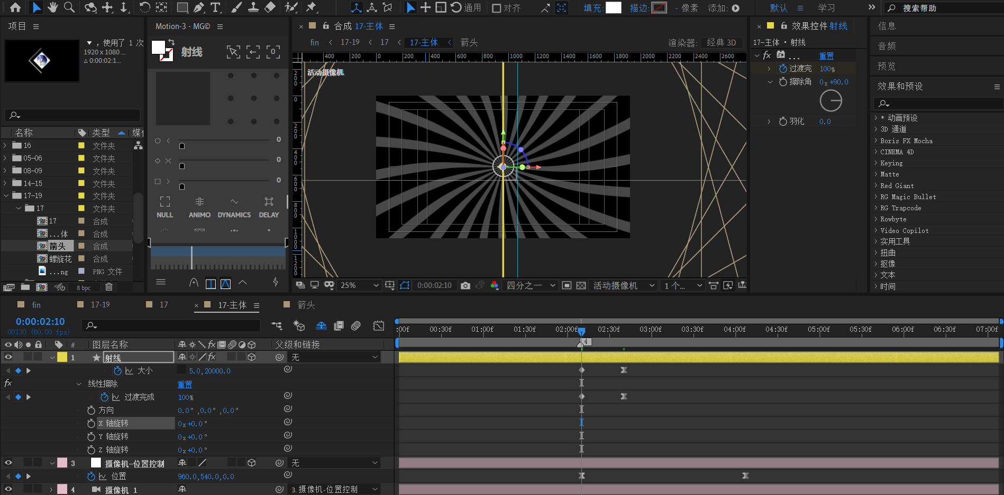Select the Pen tool

coord(199,7)
